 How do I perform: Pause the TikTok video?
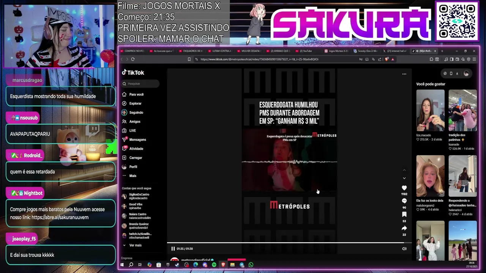[x=173, y=249]
